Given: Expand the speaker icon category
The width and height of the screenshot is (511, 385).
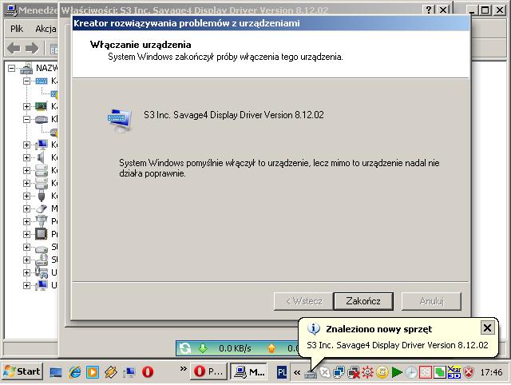Looking at the screenshot, I should [26, 157].
